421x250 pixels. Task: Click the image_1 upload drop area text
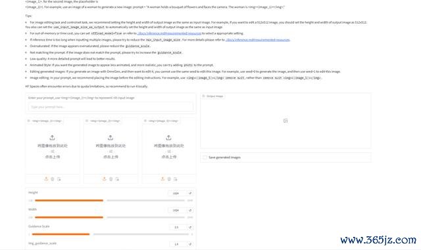pos(53,151)
